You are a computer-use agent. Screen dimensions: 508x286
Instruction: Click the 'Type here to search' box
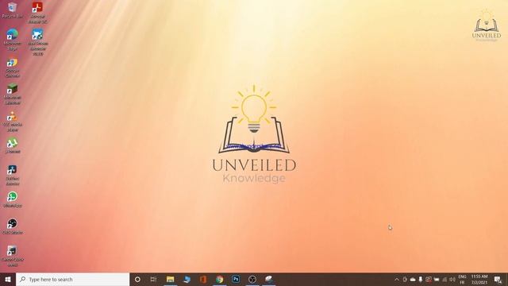click(72, 279)
